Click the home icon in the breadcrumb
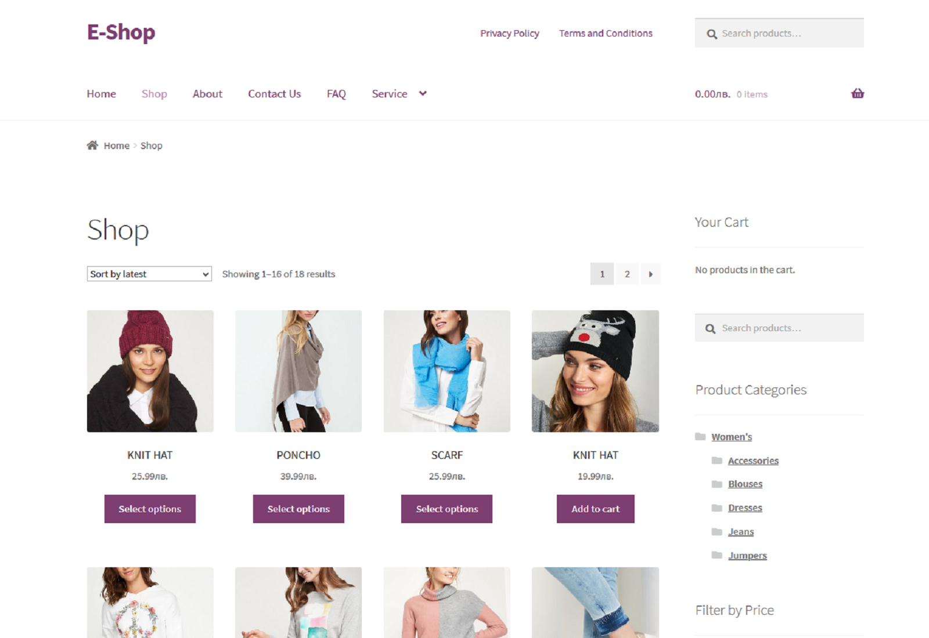Image resolution: width=929 pixels, height=638 pixels. click(92, 145)
